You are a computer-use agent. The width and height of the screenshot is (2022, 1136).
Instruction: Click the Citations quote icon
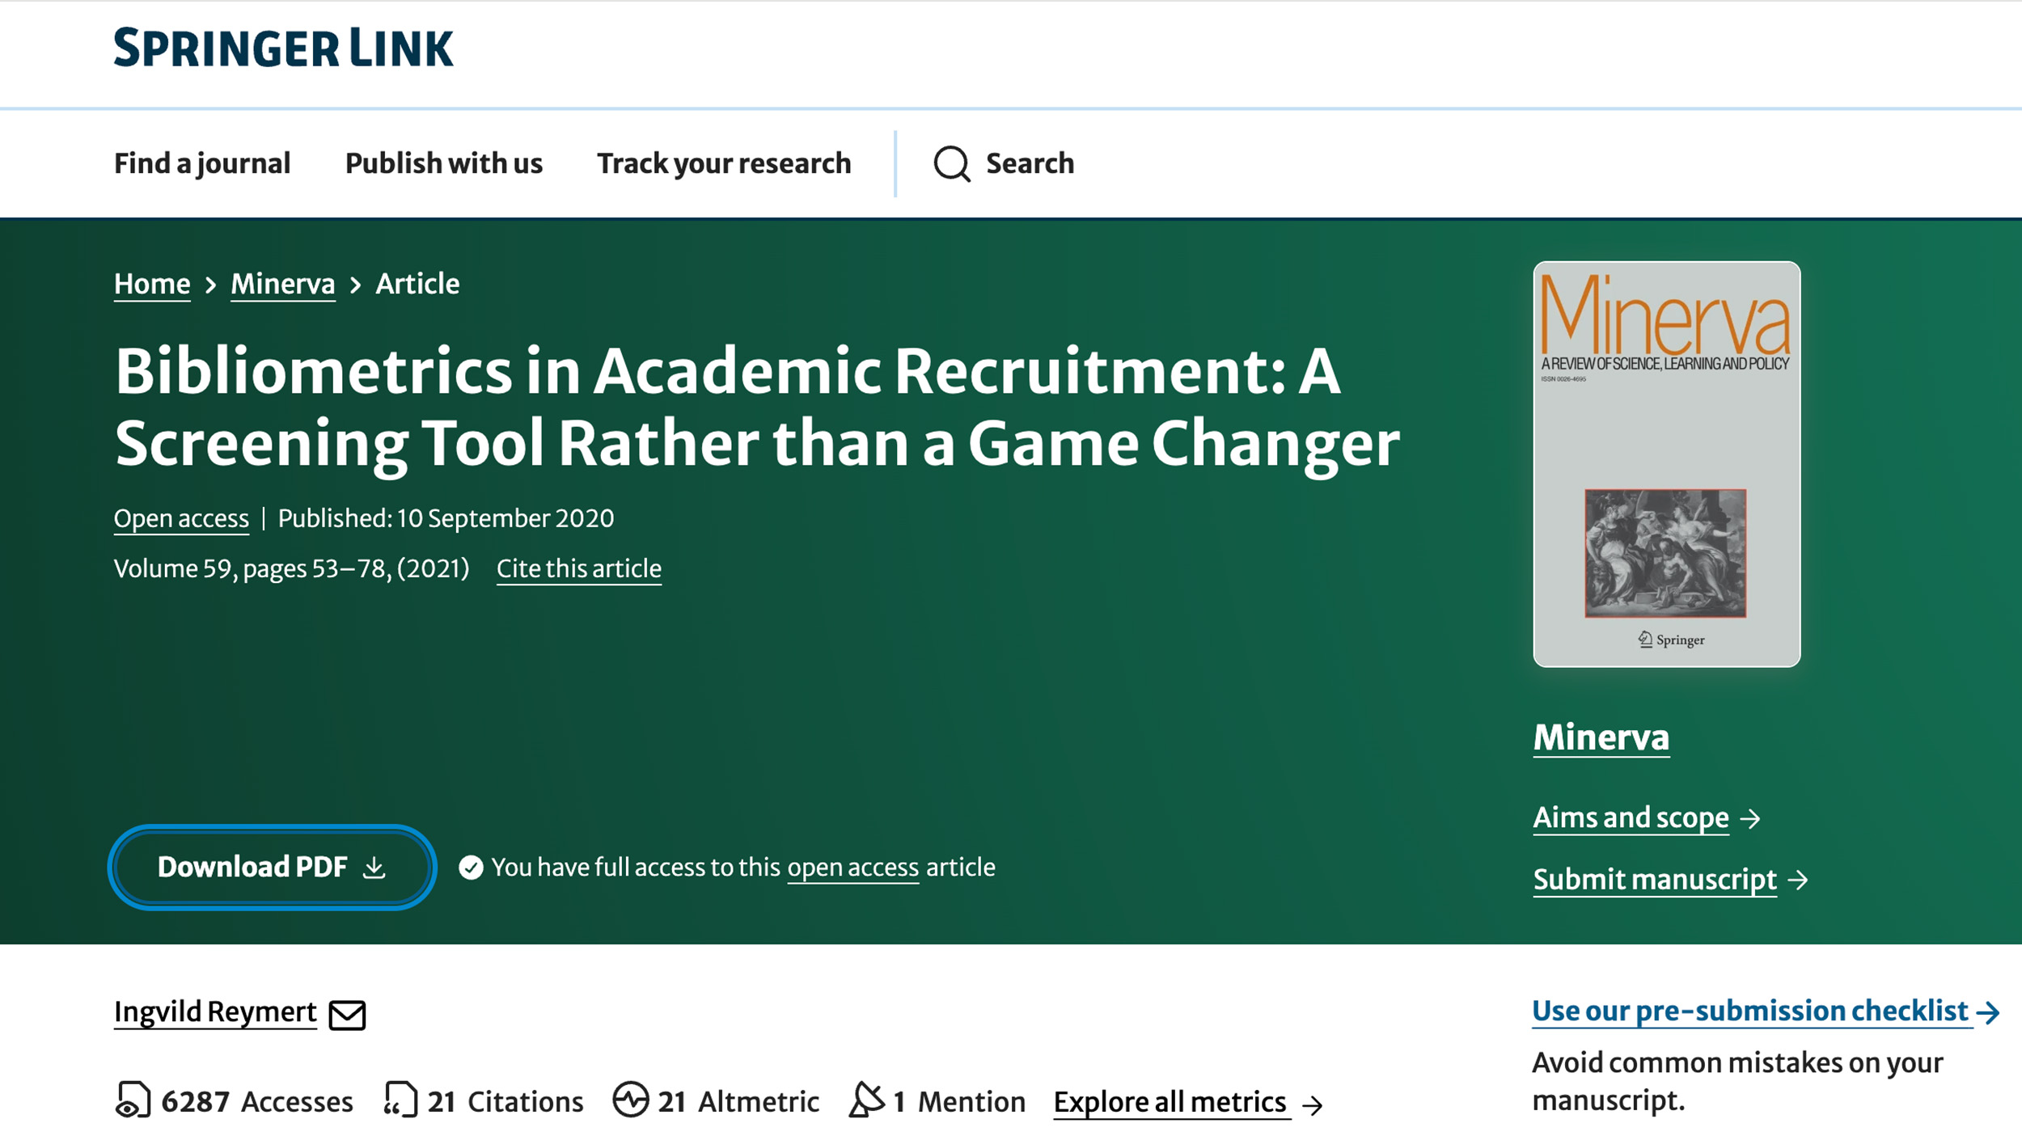tap(400, 1100)
